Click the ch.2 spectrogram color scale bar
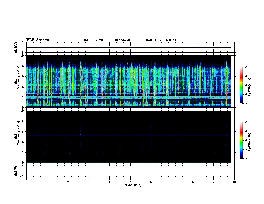The width and height of the screenshot is (264, 204). pos(241,140)
